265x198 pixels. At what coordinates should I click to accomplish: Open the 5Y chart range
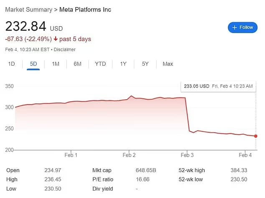(x=145, y=64)
